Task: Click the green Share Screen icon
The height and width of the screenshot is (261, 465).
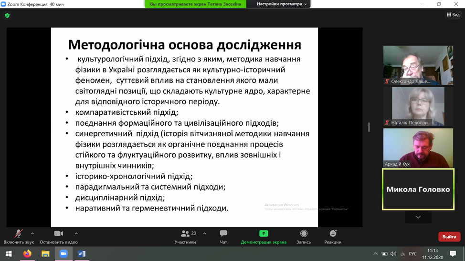Action: coord(264,233)
